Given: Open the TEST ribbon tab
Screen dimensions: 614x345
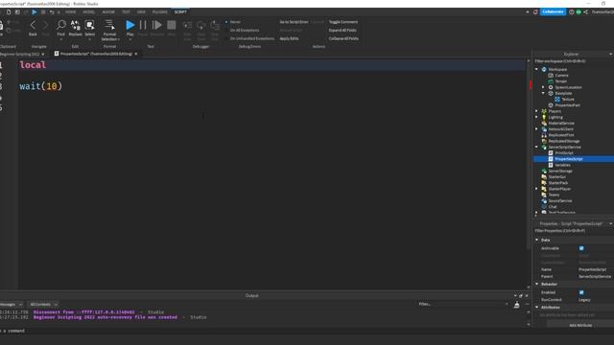Looking at the screenshot, I should pos(126,12).
